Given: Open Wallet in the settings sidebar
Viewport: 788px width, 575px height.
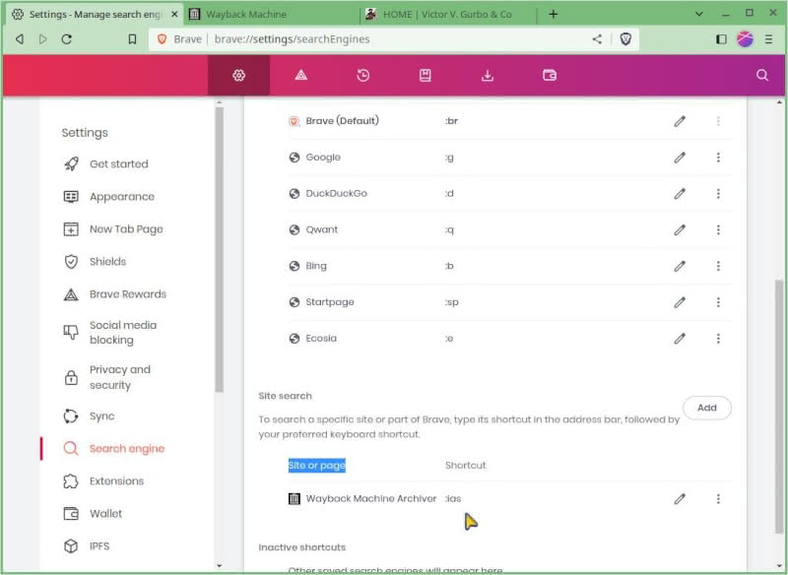Looking at the screenshot, I should 106,514.
